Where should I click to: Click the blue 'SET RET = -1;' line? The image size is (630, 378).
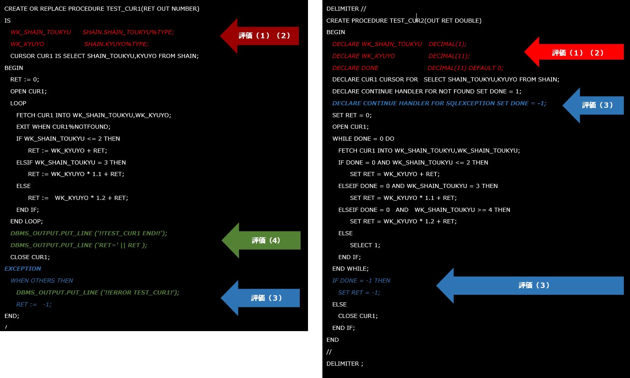359,292
